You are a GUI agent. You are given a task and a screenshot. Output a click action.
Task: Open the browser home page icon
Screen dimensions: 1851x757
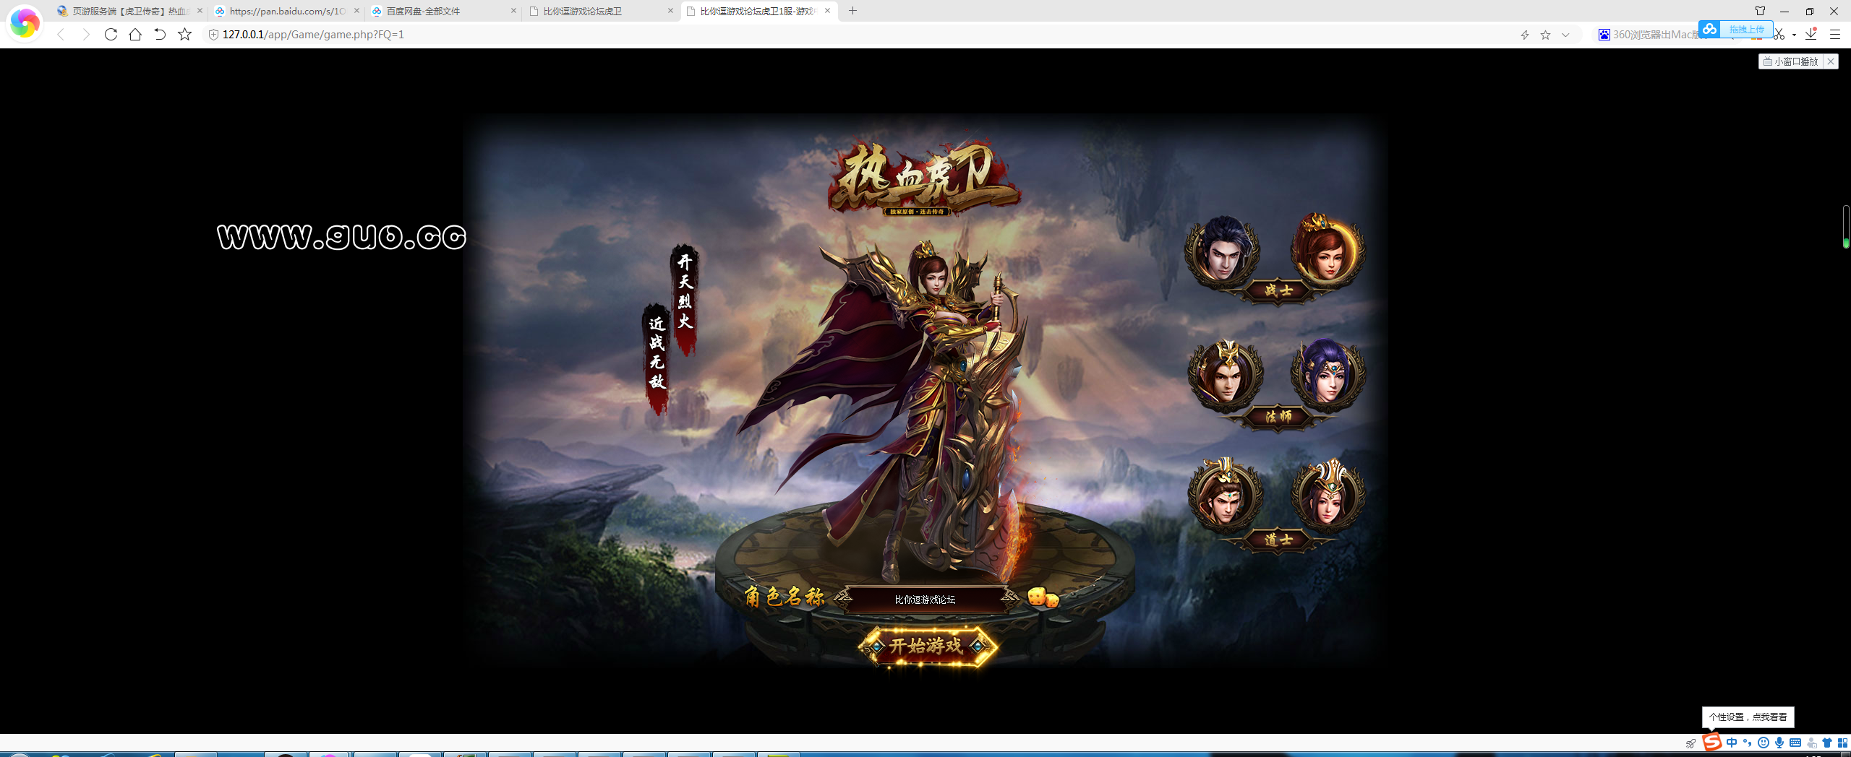(135, 34)
